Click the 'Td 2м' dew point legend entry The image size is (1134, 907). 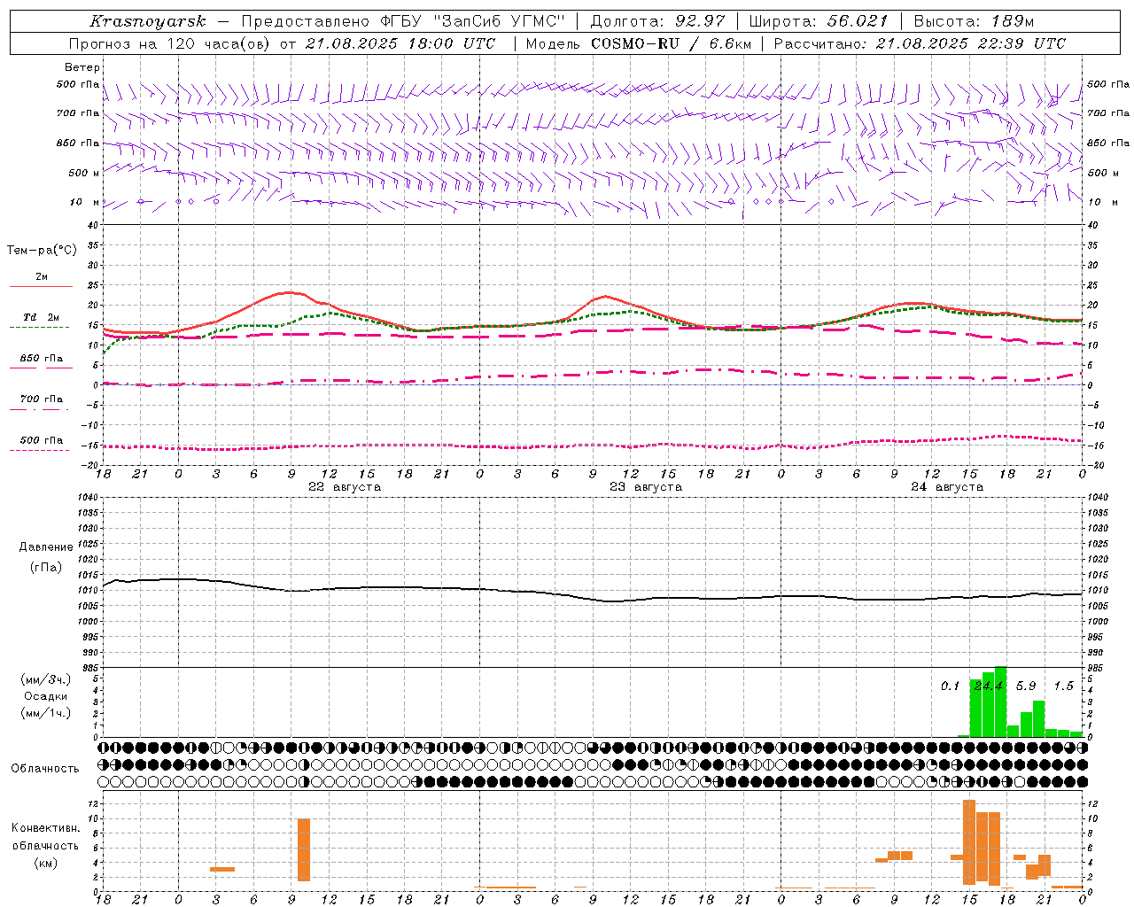(41, 317)
